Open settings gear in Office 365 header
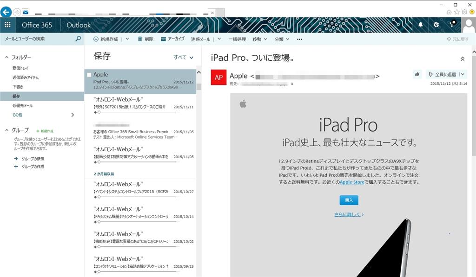This screenshot has width=476, height=277. tap(436, 25)
